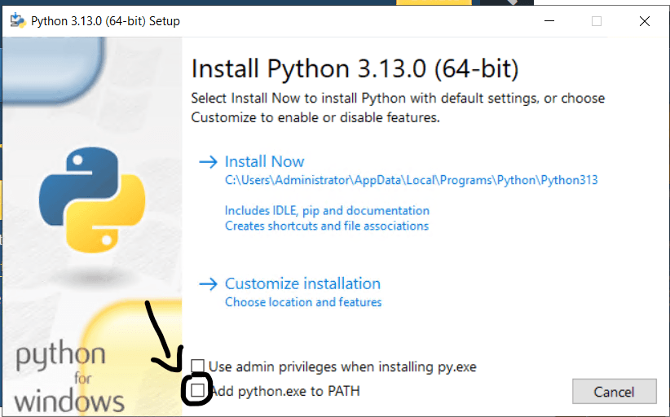Check Add python.exe to PATH
This screenshot has height=417, width=670.
(197, 389)
